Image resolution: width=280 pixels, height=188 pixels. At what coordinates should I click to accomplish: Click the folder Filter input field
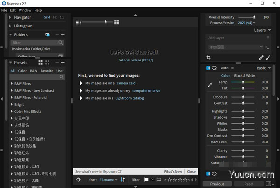tap(37, 43)
